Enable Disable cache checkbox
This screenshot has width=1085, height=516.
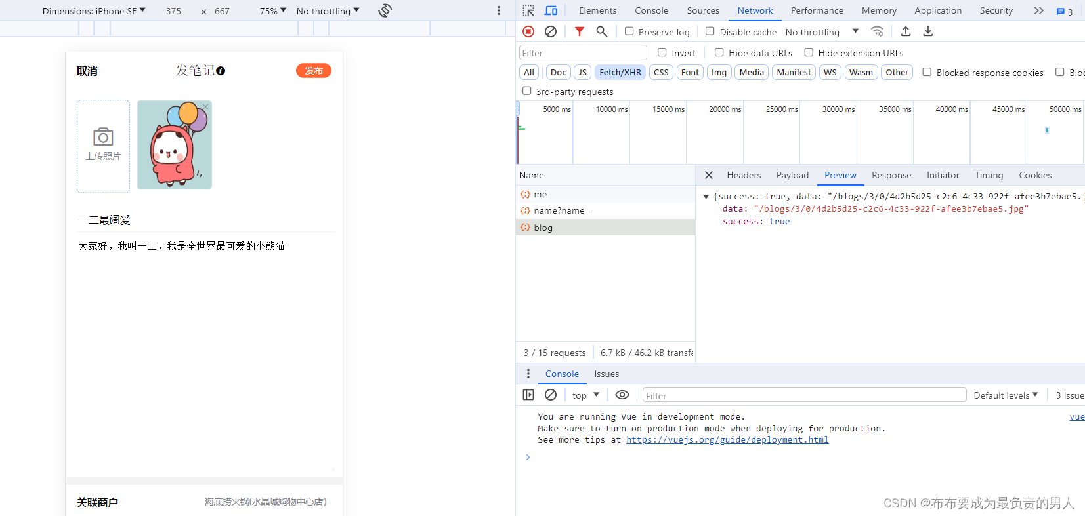coord(710,31)
